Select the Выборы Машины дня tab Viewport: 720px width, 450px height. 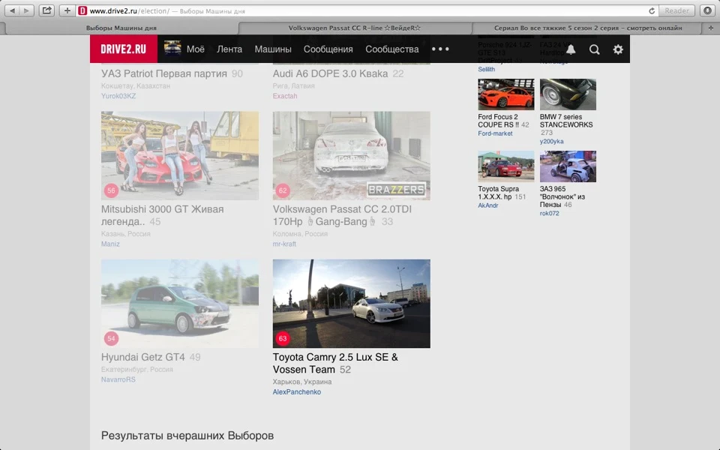(x=121, y=28)
